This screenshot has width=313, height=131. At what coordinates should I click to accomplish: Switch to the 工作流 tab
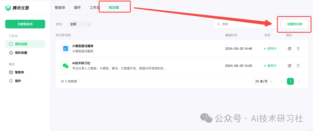point(94,8)
